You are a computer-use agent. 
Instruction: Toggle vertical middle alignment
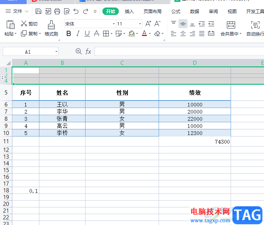(183, 24)
